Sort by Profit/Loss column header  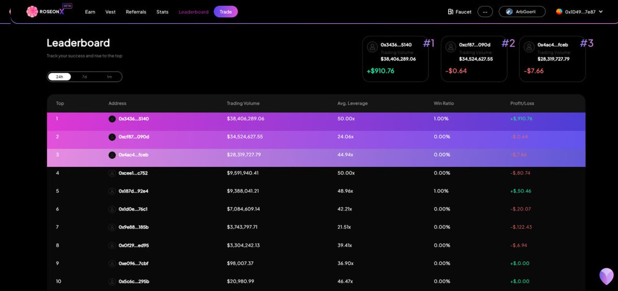522,104
